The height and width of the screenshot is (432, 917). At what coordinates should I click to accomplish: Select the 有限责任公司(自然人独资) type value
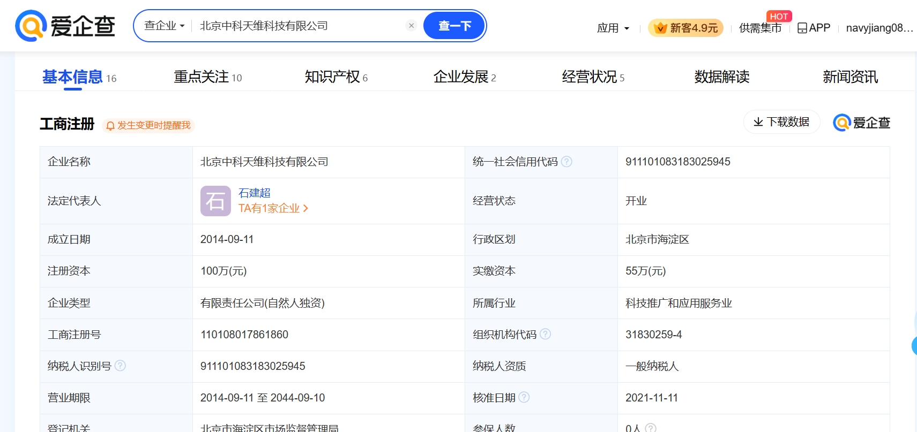point(263,303)
